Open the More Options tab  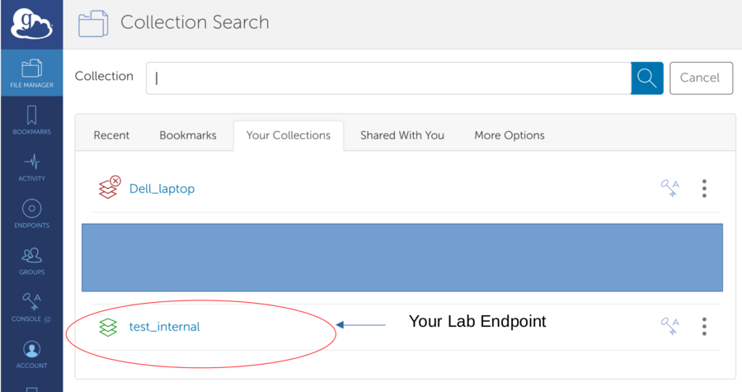click(x=510, y=135)
